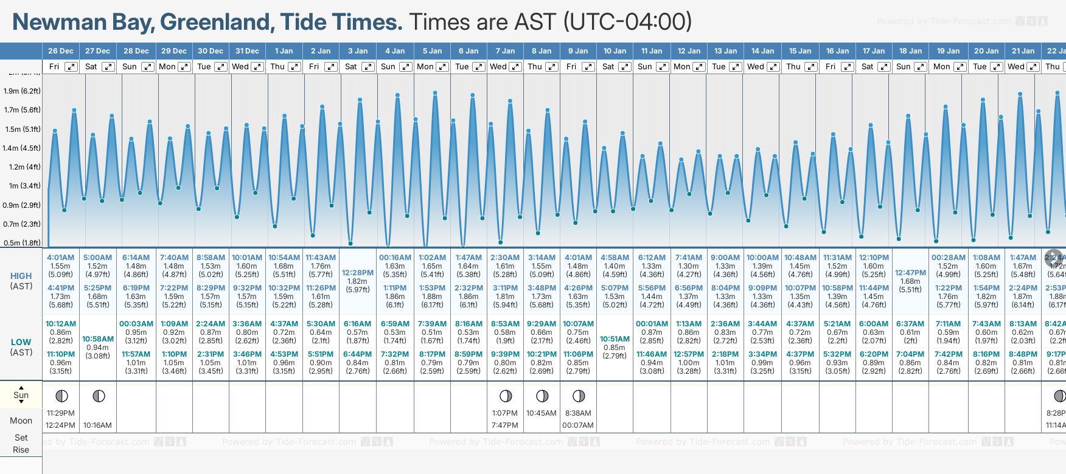Open the Tue 13 Jan expanded view

click(735, 67)
